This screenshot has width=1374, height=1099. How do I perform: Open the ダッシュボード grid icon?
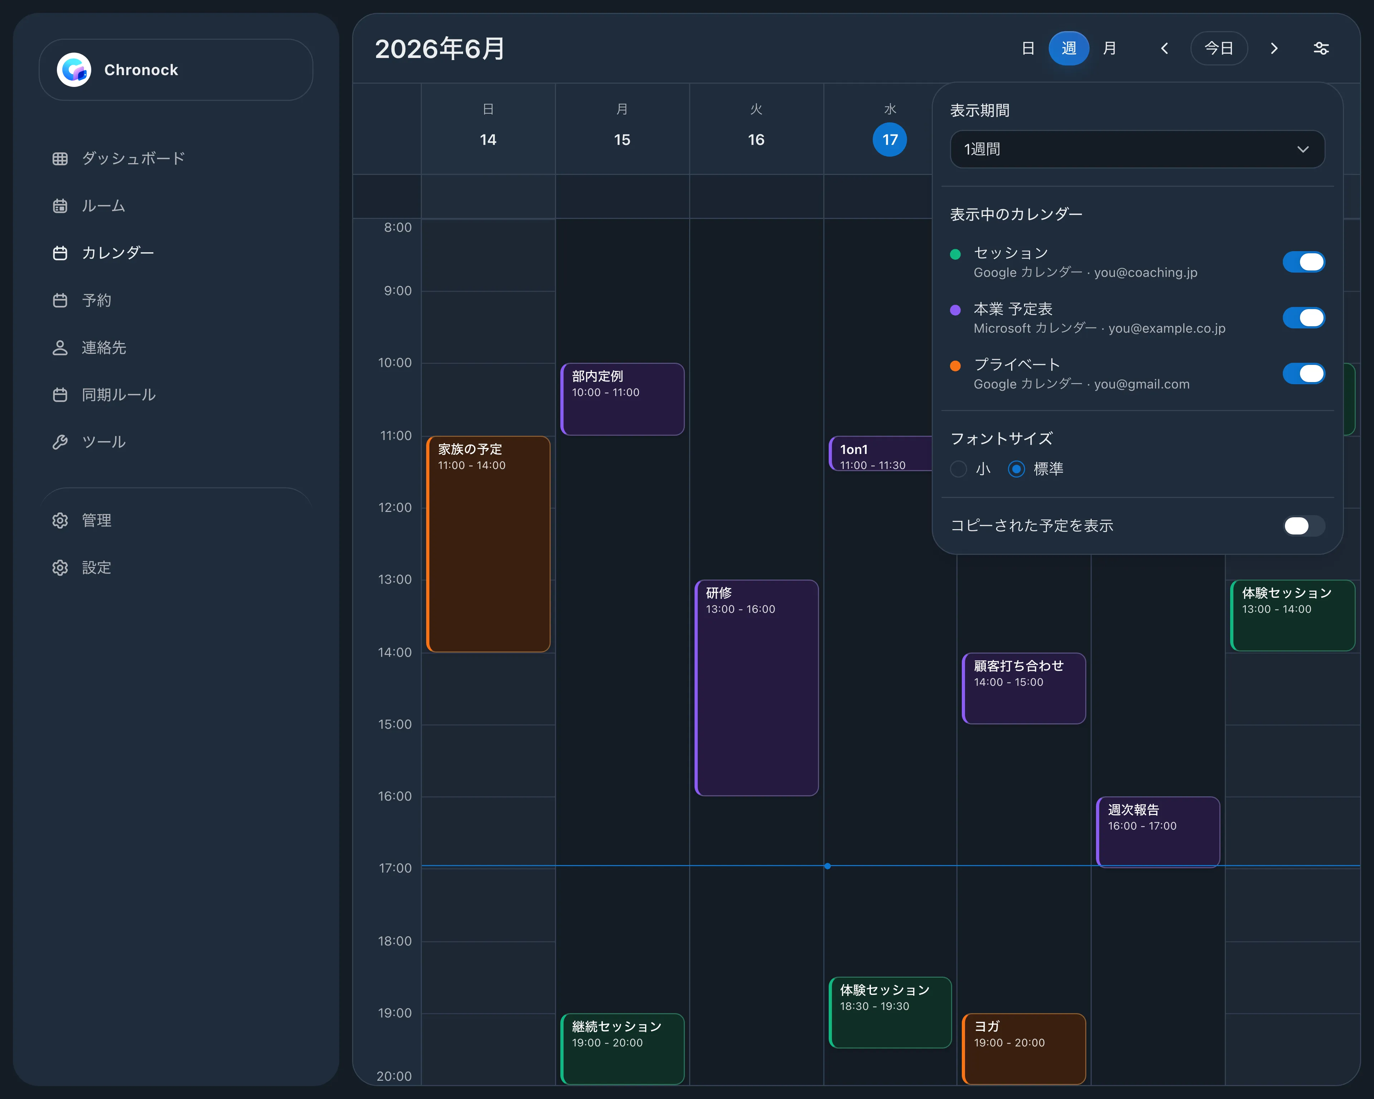coord(60,158)
